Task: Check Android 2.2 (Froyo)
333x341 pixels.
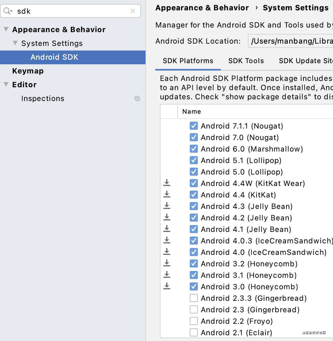Action: pyautogui.click(x=194, y=321)
